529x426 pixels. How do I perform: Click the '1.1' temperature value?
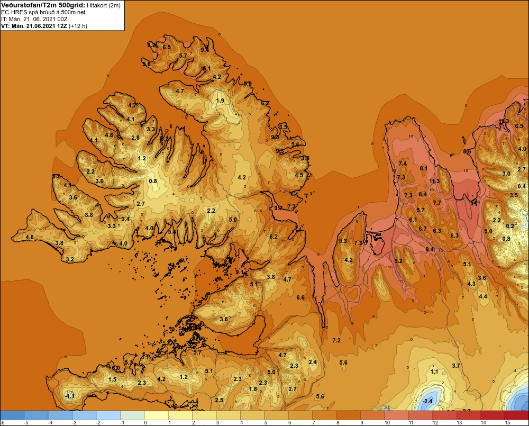(434, 371)
